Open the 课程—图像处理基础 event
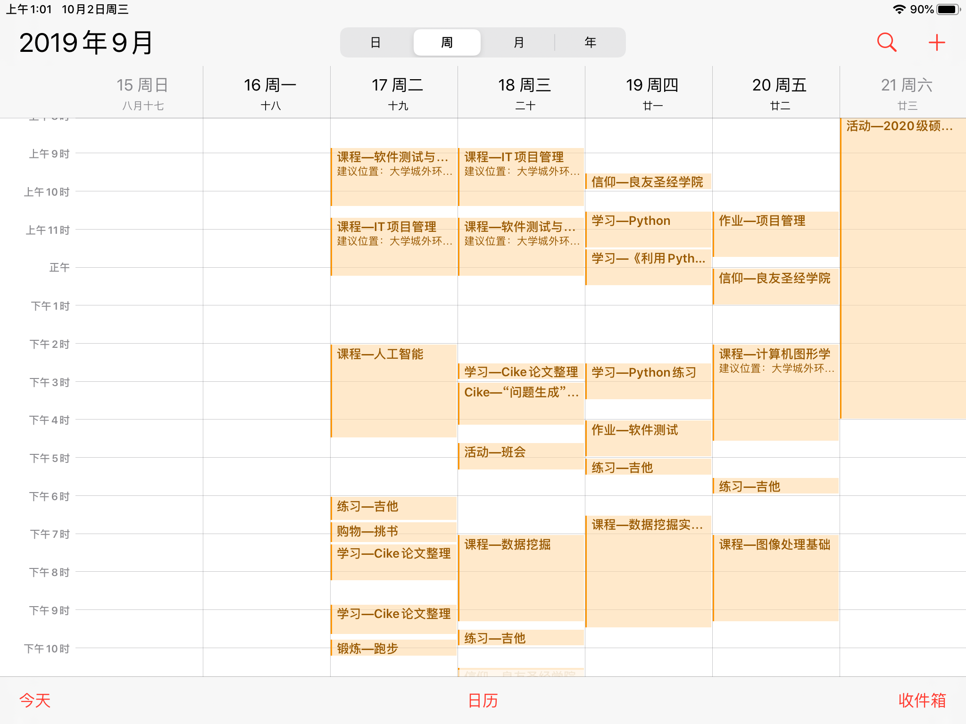This screenshot has height=724, width=966. (x=776, y=578)
